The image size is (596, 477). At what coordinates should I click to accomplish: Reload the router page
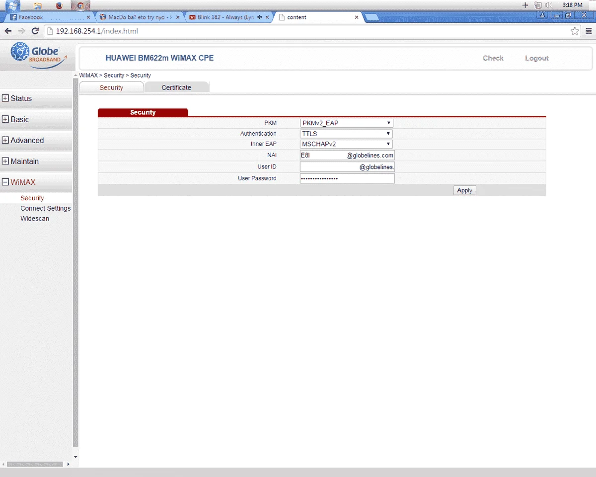[35, 31]
